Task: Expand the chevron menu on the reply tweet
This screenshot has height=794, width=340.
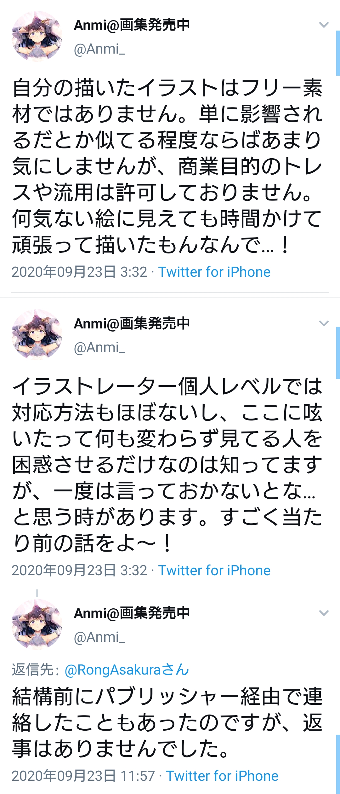Action: point(324,613)
